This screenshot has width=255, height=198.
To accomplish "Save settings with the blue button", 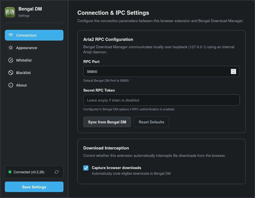I will coord(34,187).
